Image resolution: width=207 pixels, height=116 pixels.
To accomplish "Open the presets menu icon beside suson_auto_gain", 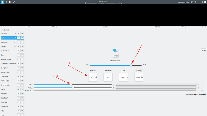I will click(x=192, y=2).
